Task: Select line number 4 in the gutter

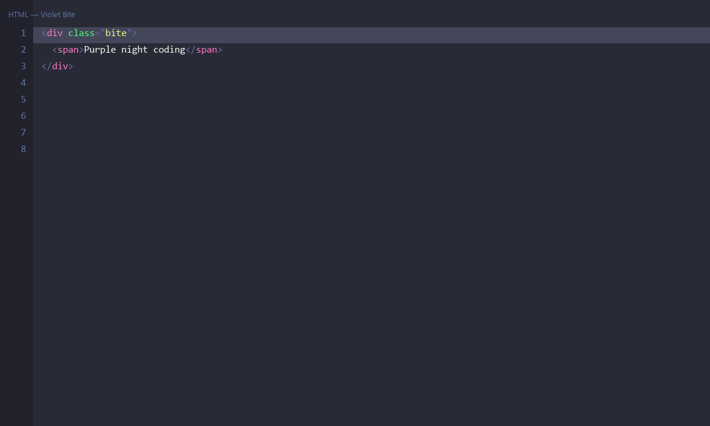Action: tap(23, 83)
